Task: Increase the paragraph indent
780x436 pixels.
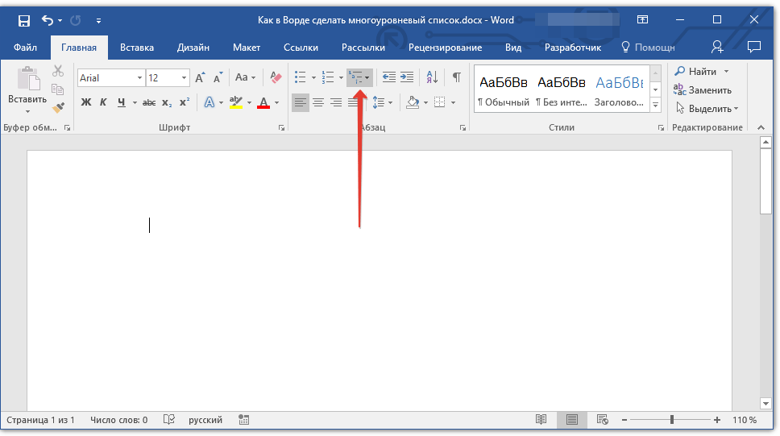Action: 407,77
